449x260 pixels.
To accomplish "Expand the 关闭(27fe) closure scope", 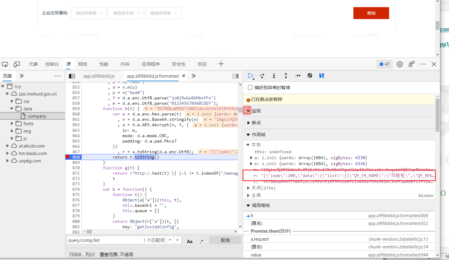I will (248, 188).
